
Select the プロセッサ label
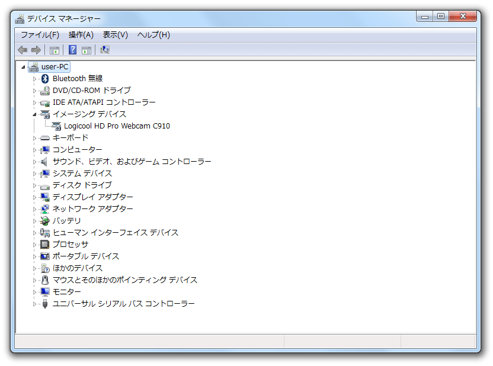pos(71,245)
